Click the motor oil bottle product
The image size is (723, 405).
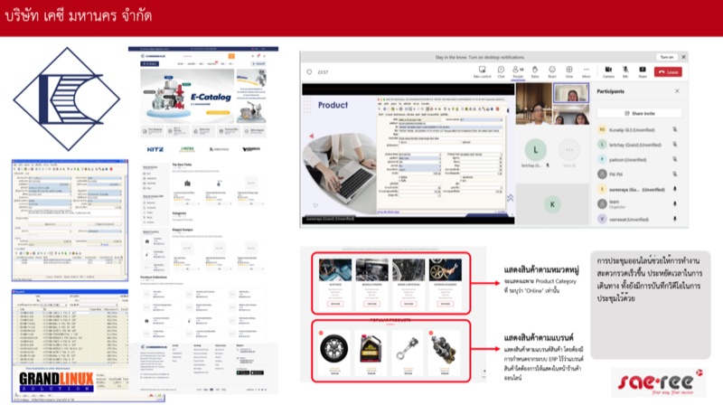point(371,349)
